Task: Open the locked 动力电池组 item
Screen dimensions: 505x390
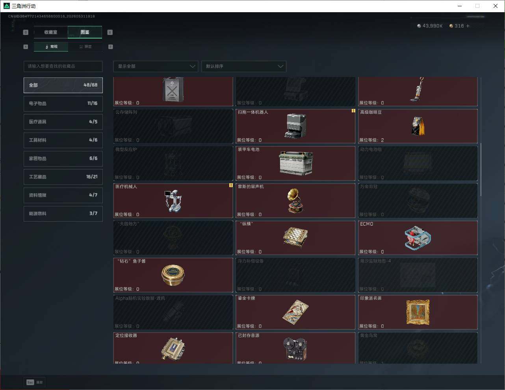Action: [x=418, y=163]
